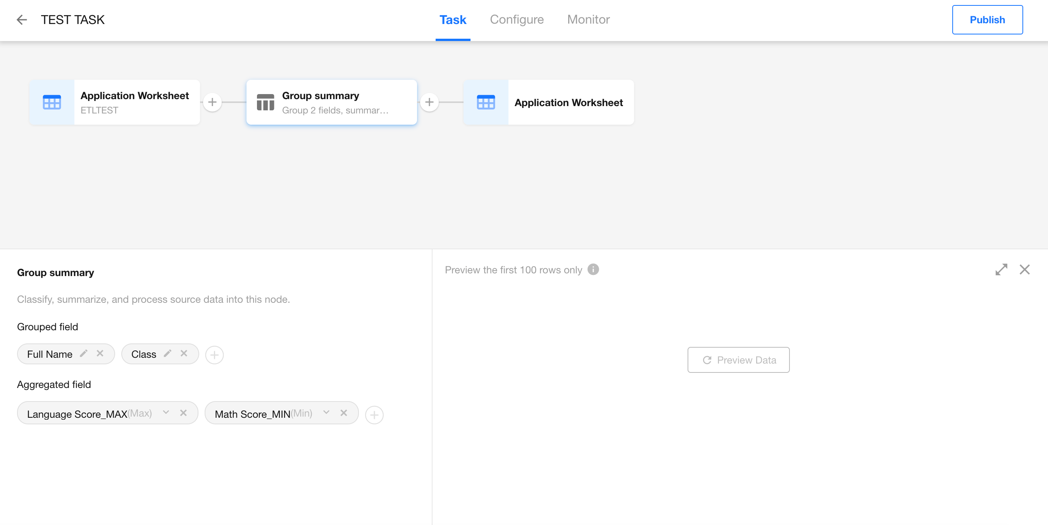Screen dimensions: 1048x525
Task: Remove the Class grouped field
Action: point(184,353)
